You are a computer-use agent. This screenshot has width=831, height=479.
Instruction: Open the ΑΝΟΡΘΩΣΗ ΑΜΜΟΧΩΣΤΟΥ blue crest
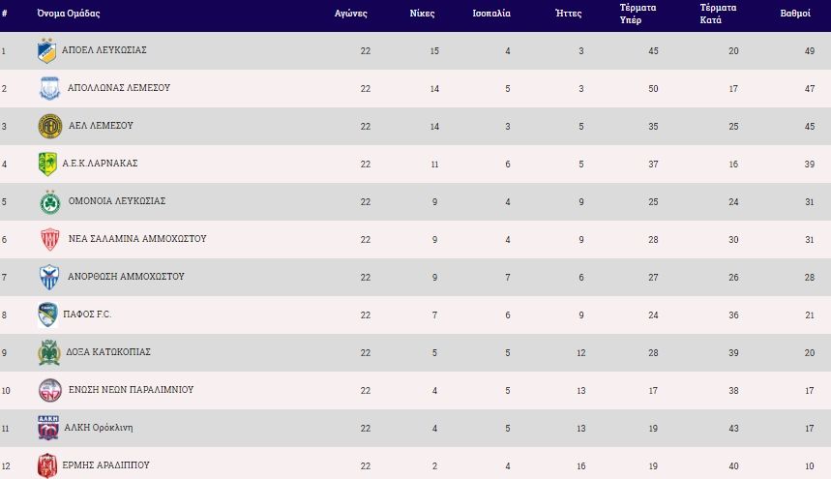(49, 277)
